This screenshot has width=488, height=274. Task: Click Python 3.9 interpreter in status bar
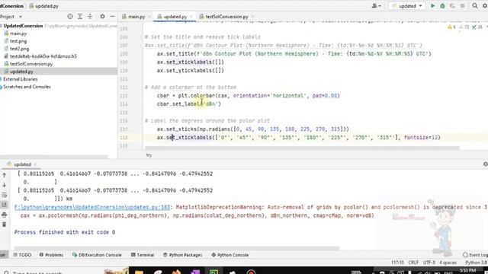pyautogui.click(x=476, y=263)
